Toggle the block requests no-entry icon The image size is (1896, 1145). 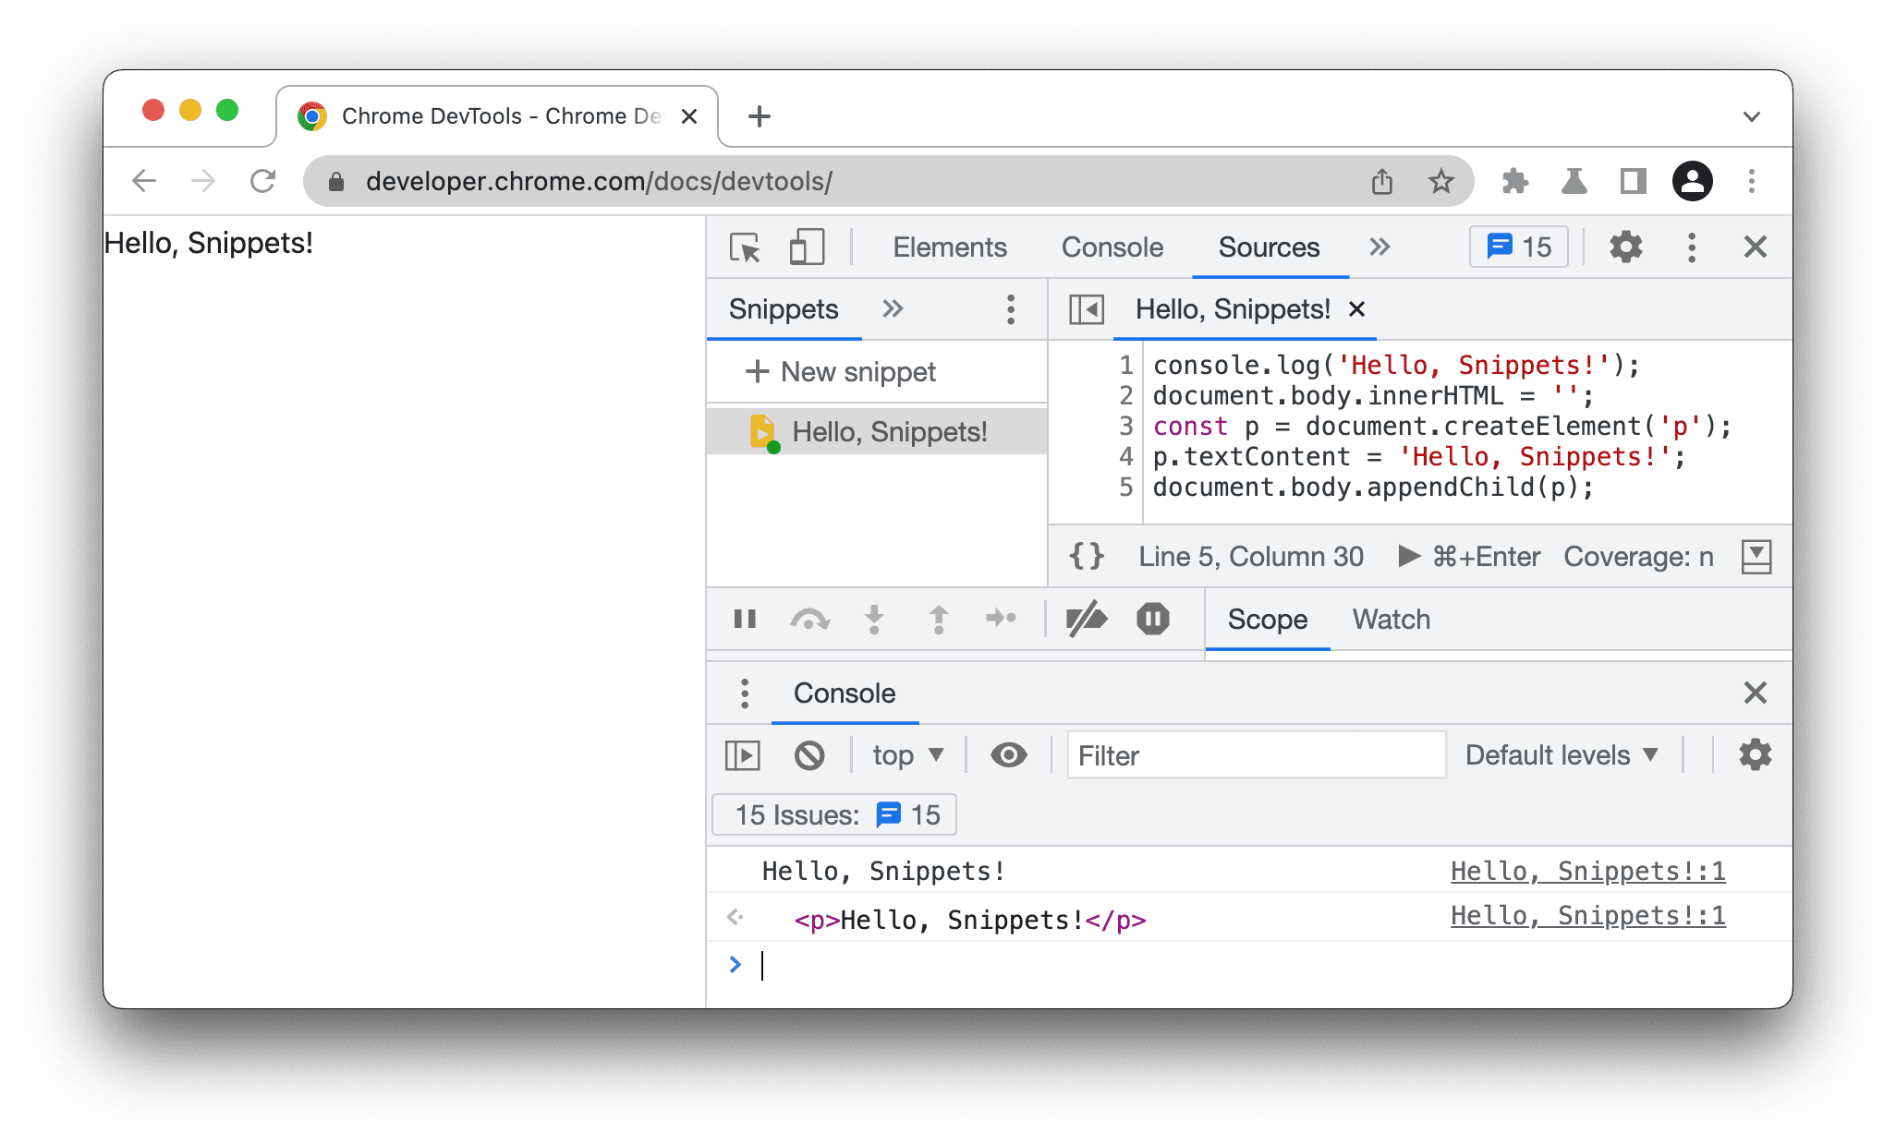coord(811,753)
